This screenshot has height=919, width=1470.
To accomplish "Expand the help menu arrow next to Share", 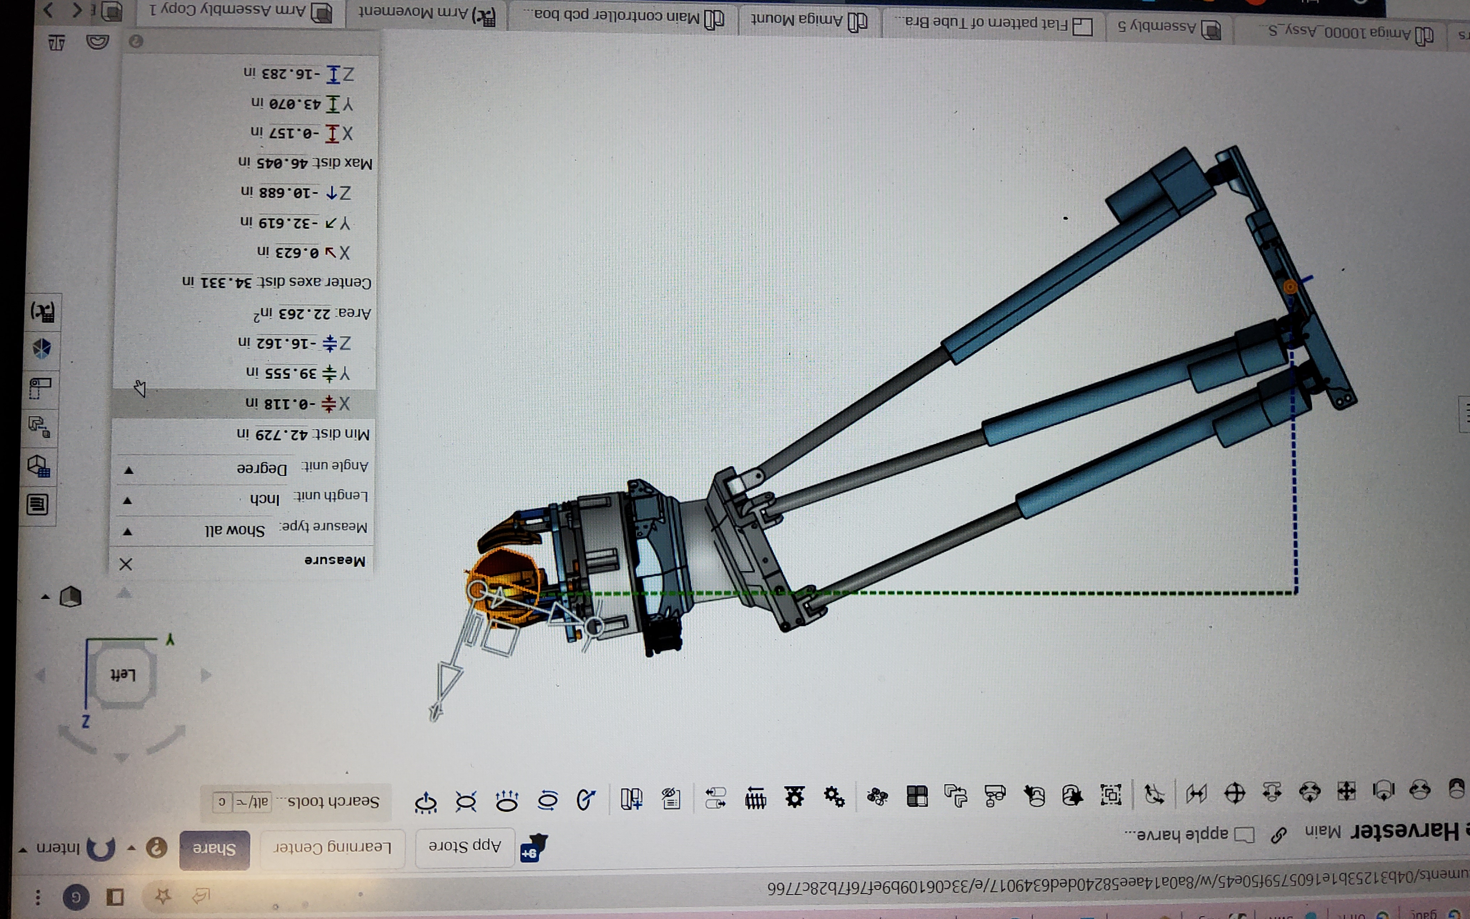I will (x=131, y=848).
